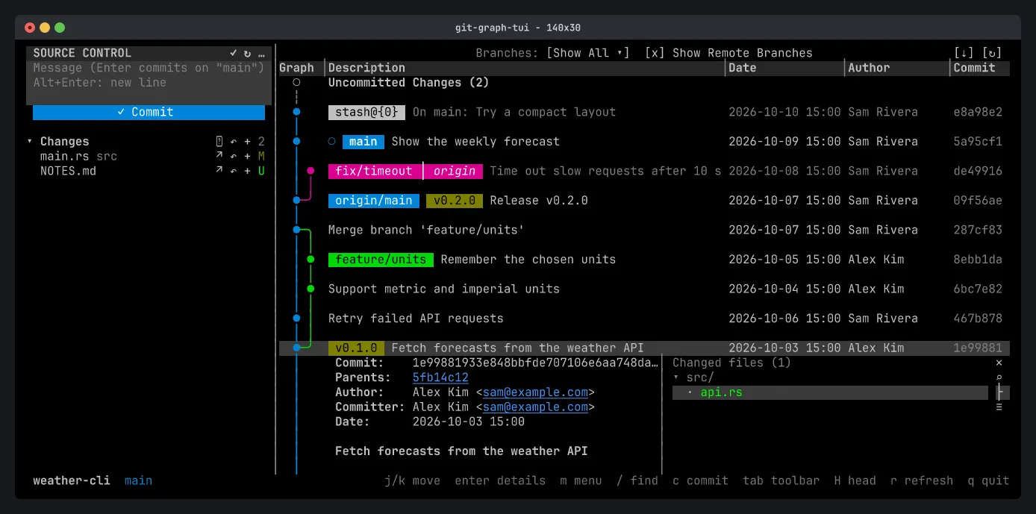Click the Commit button
The width and height of the screenshot is (1036, 514).
coord(149,112)
